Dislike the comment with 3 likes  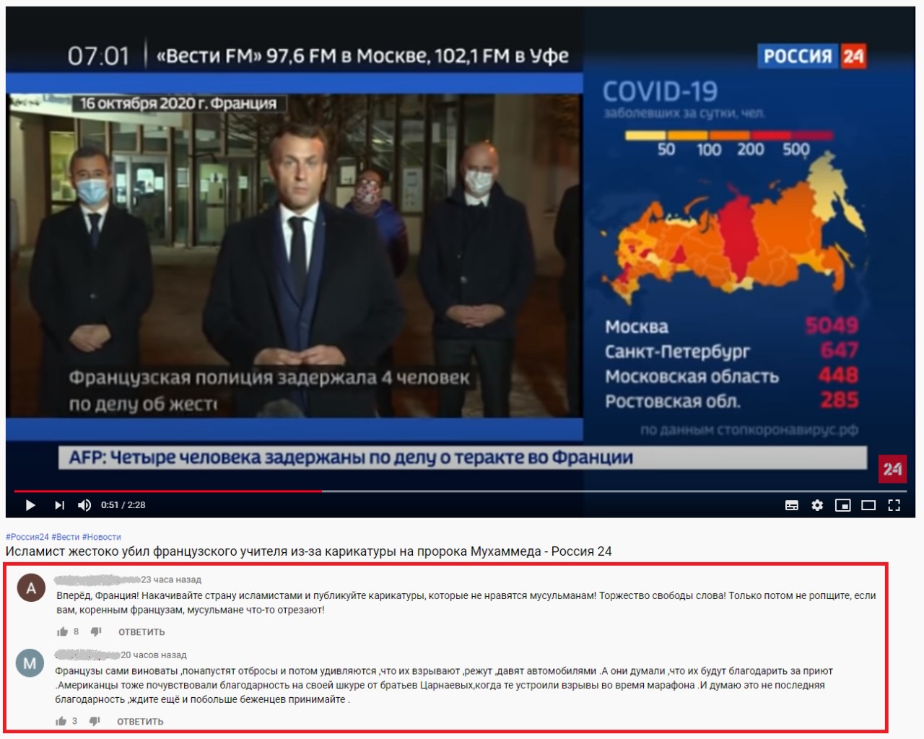tap(95, 721)
